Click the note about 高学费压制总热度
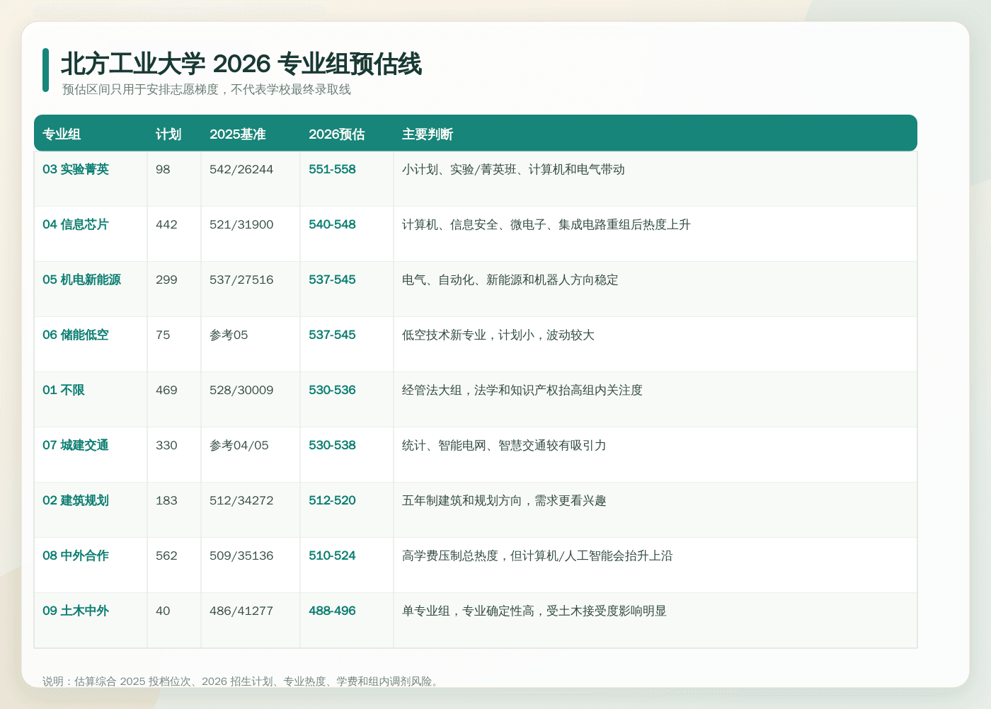This screenshot has height=709, width=991. point(537,555)
